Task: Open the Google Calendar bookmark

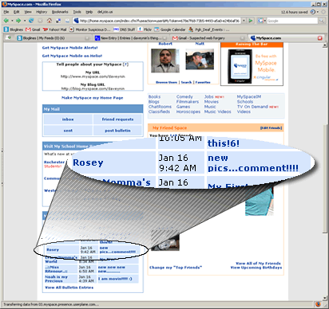Action: click(170, 29)
